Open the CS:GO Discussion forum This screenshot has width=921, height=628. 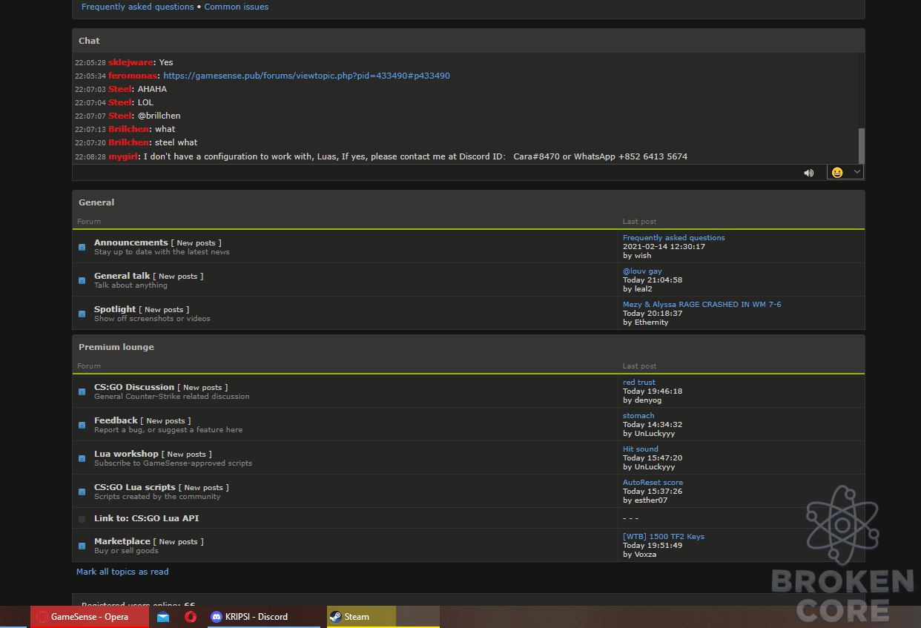(x=134, y=387)
